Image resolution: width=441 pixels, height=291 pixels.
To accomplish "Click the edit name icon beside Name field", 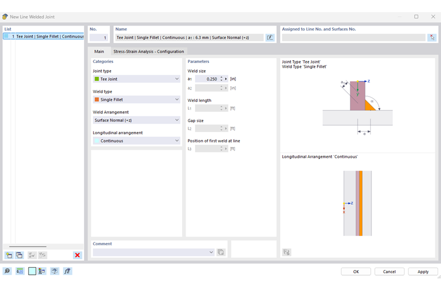I will [x=270, y=37].
